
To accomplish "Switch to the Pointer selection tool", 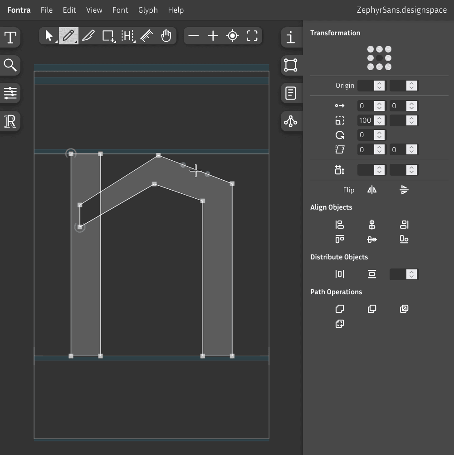I will point(49,36).
